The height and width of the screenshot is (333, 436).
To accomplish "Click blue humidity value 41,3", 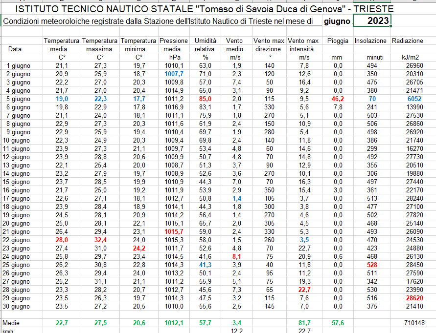I will pos(205,265).
